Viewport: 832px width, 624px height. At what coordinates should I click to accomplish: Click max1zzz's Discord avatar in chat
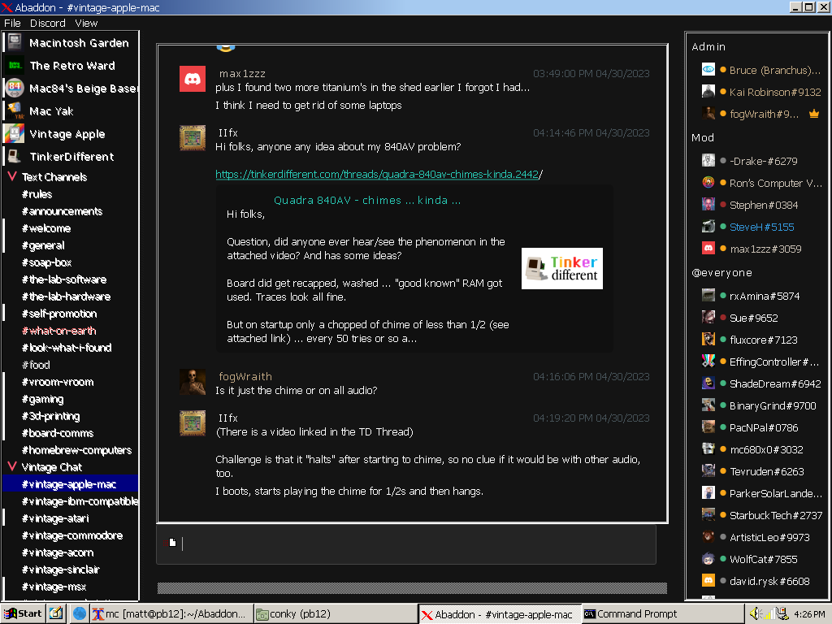tap(192, 79)
